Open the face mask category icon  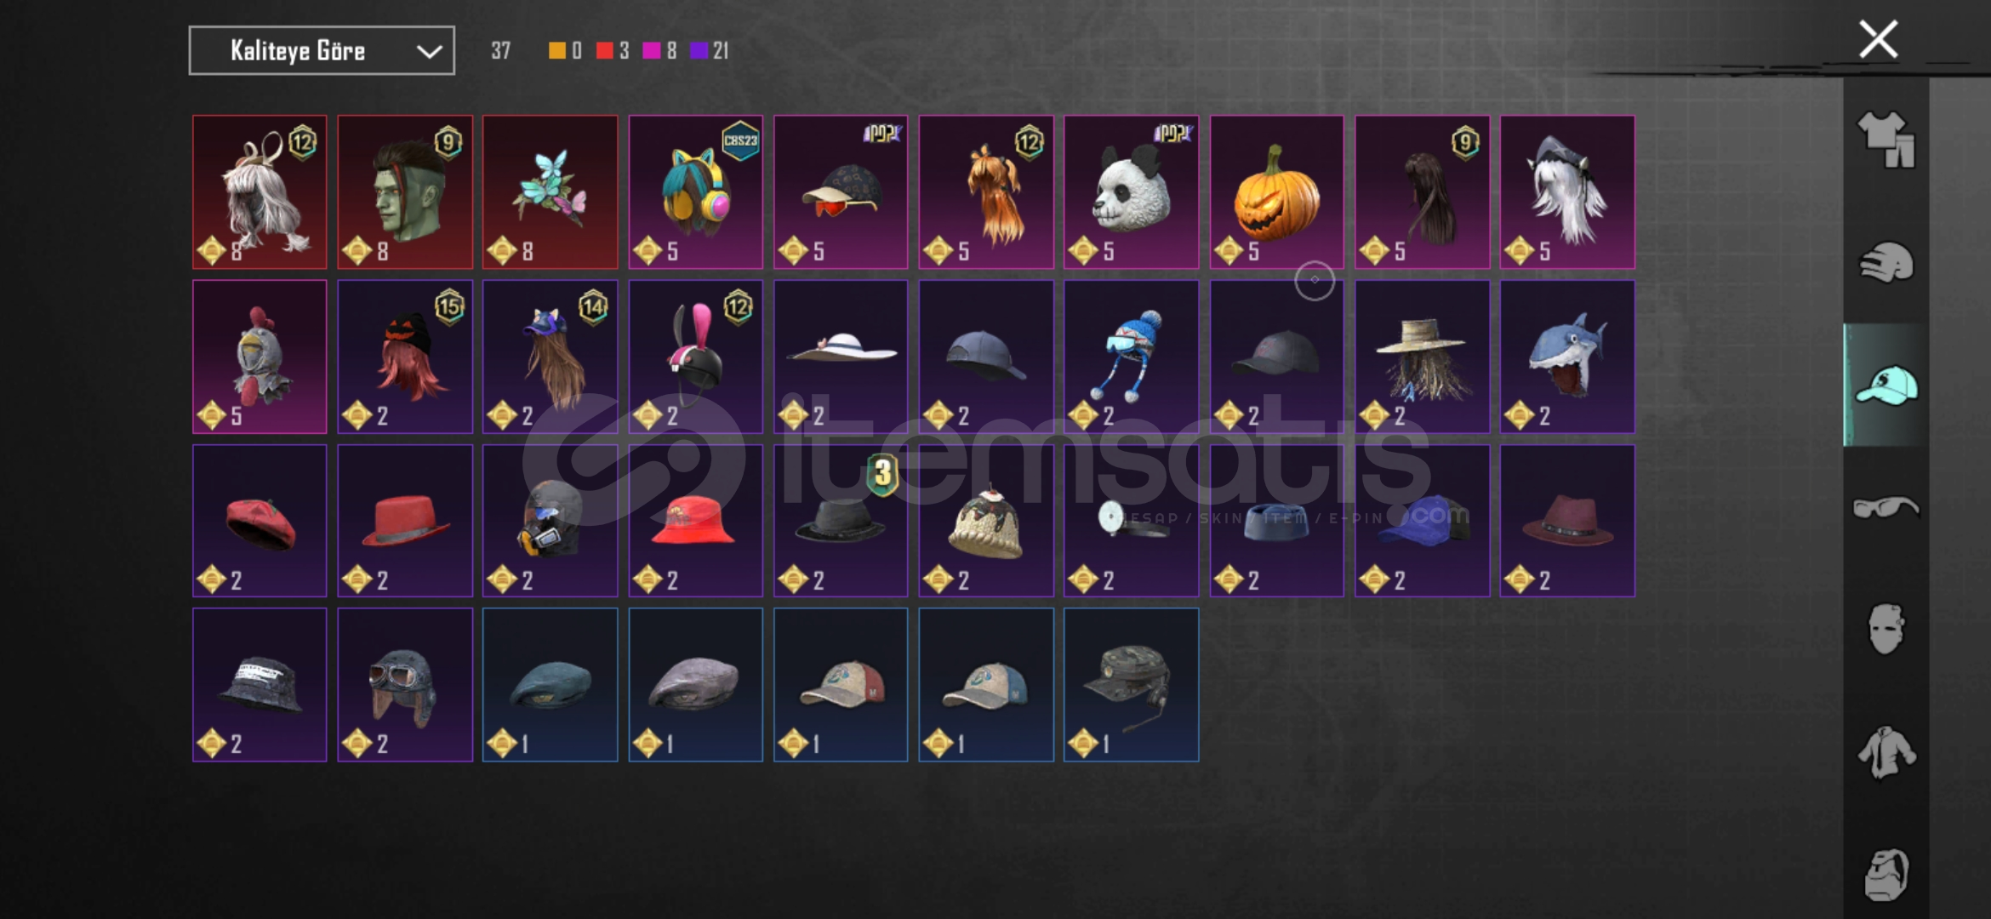click(x=1885, y=629)
